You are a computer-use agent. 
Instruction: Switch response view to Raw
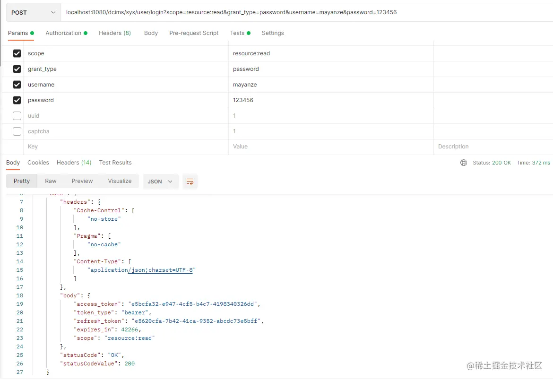[51, 181]
